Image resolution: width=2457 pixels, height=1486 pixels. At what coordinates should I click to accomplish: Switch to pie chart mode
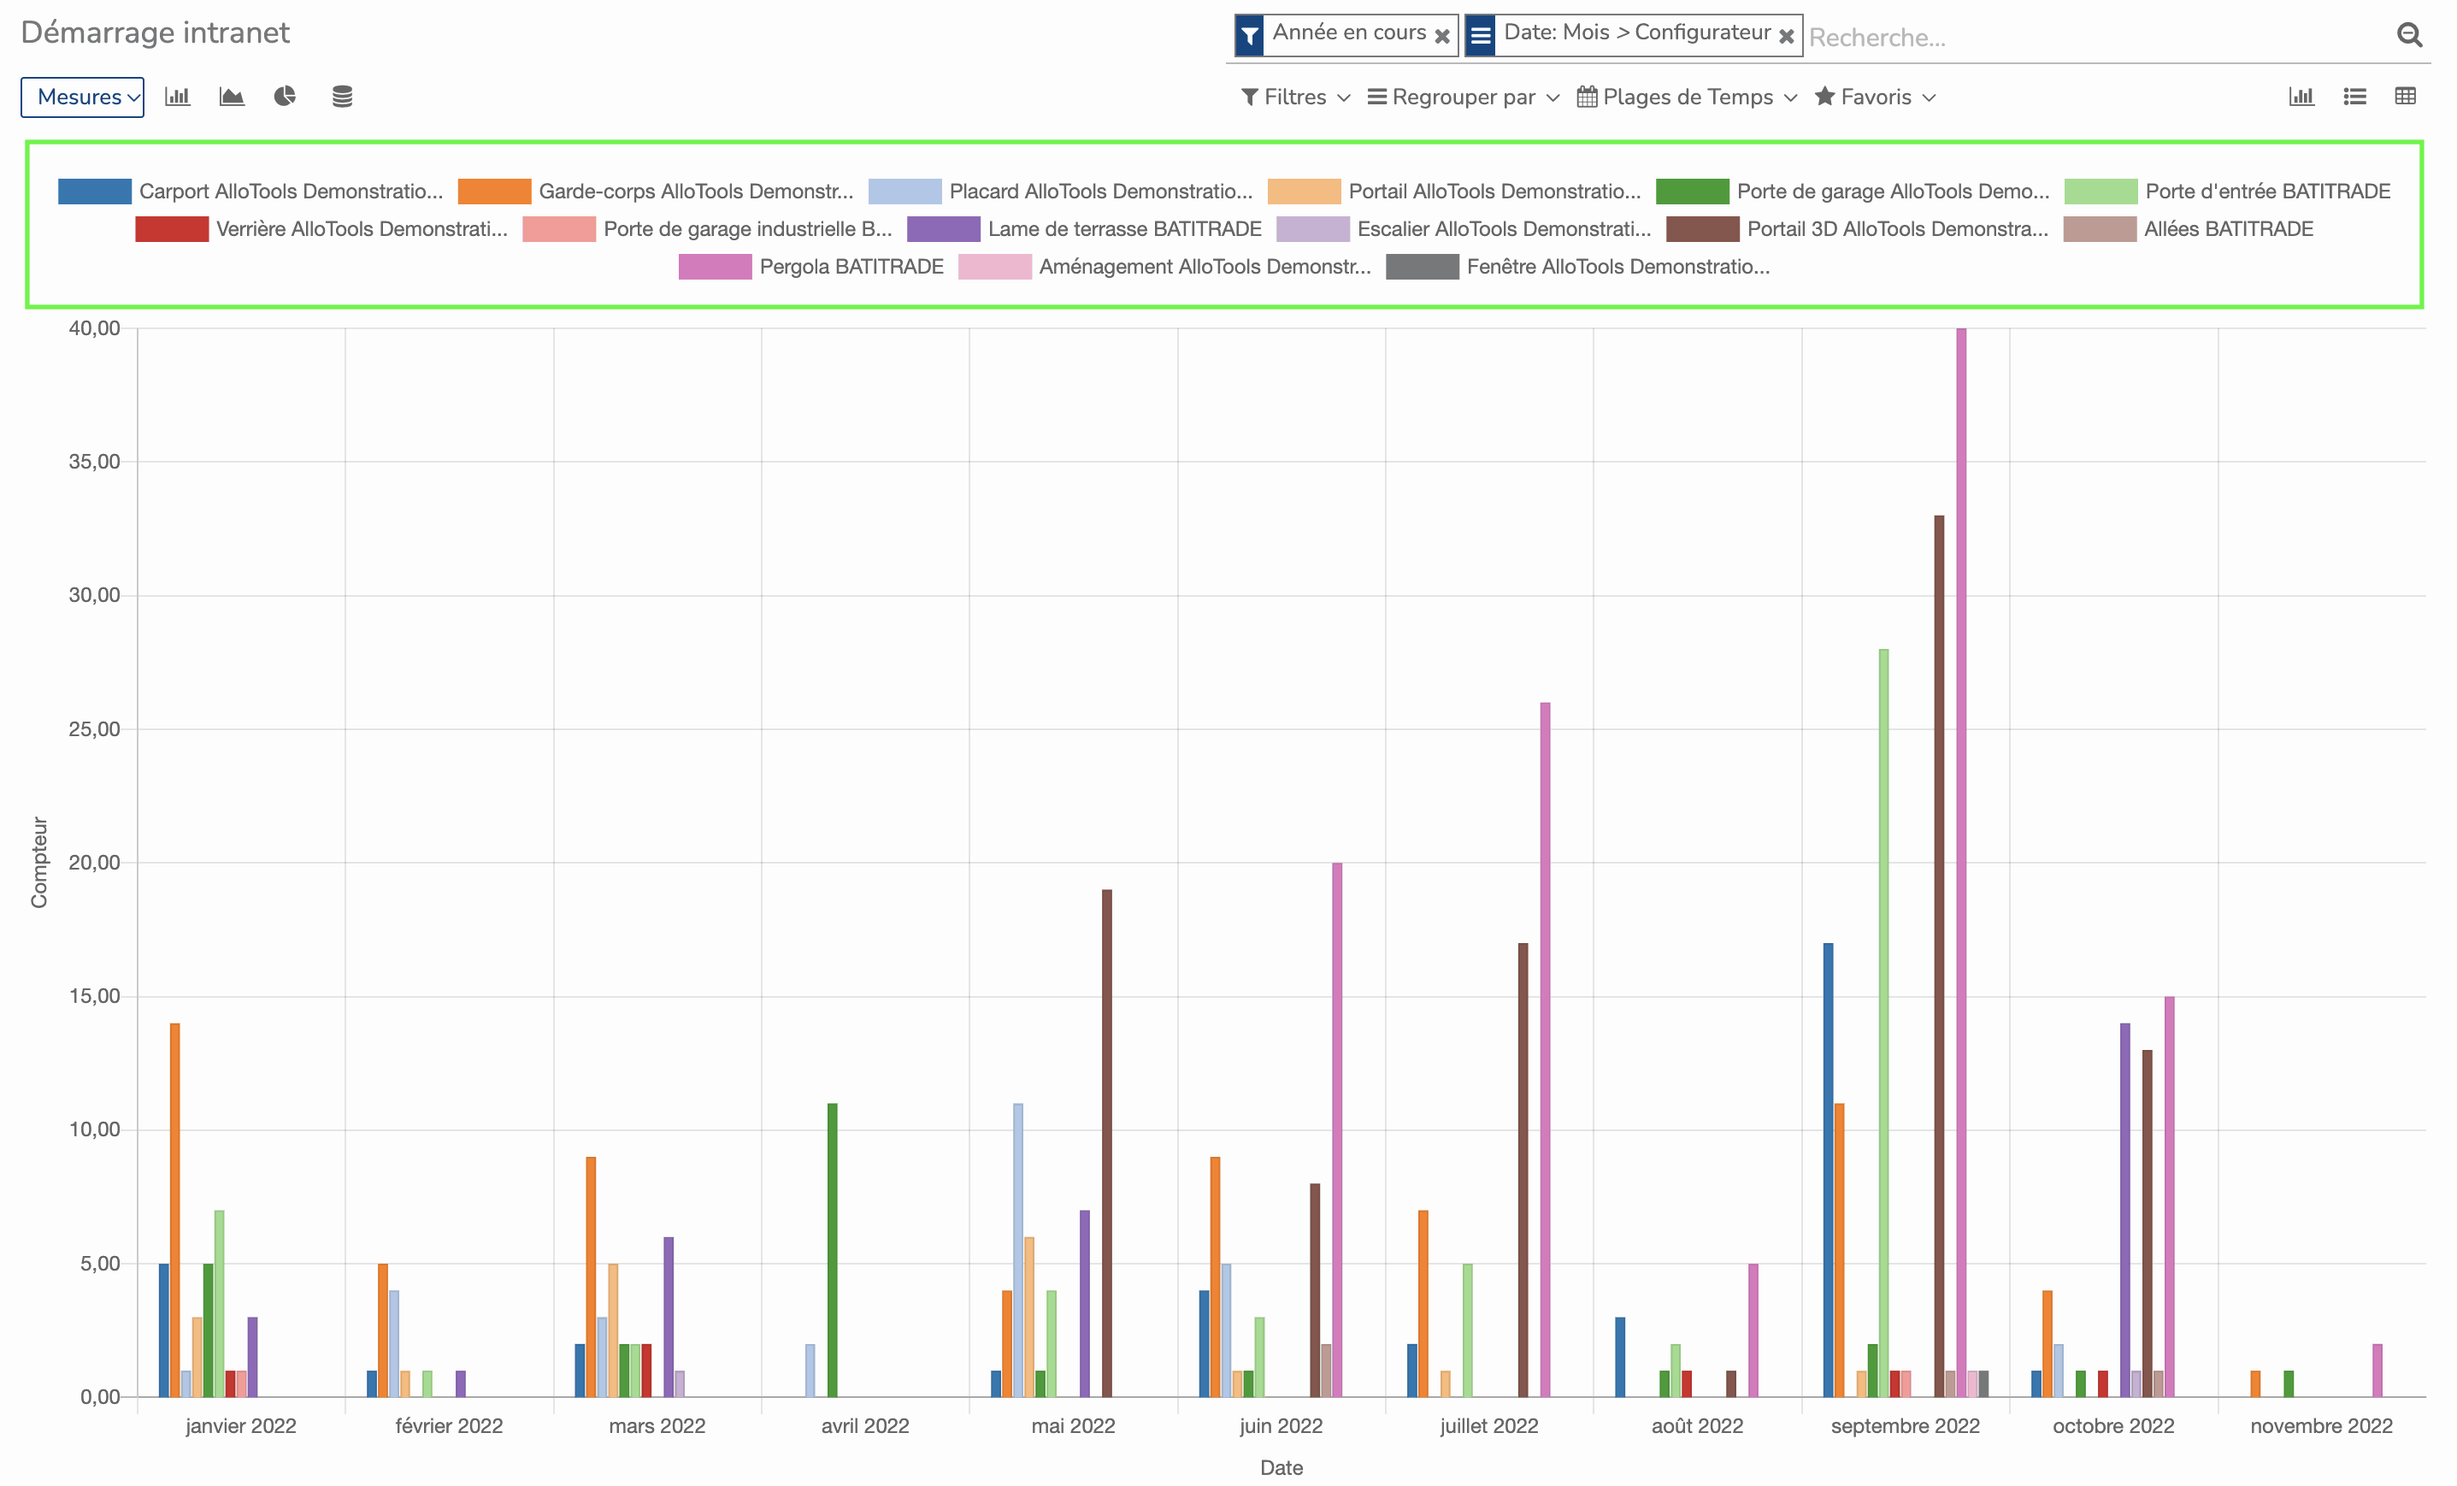[286, 97]
